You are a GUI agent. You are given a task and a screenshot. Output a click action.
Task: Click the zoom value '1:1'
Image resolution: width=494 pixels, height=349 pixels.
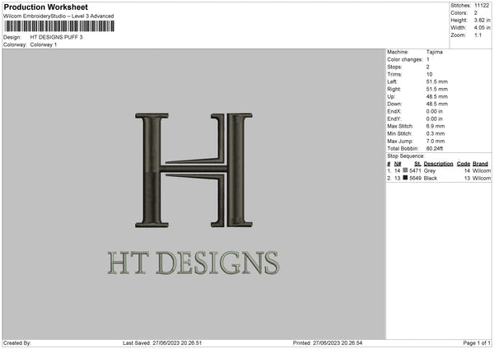coord(478,35)
